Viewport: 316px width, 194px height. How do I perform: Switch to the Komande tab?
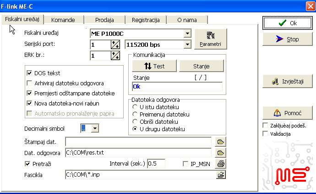63,20
